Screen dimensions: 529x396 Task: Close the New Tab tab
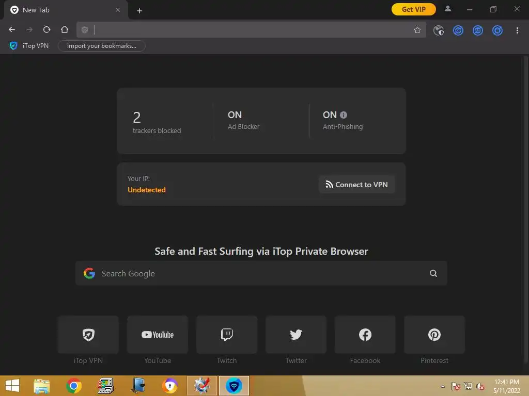(118, 10)
